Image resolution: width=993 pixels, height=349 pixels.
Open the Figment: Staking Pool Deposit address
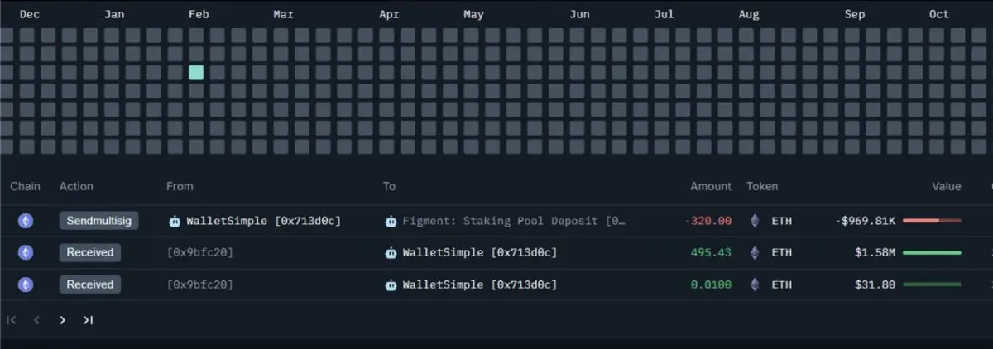point(513,221)
